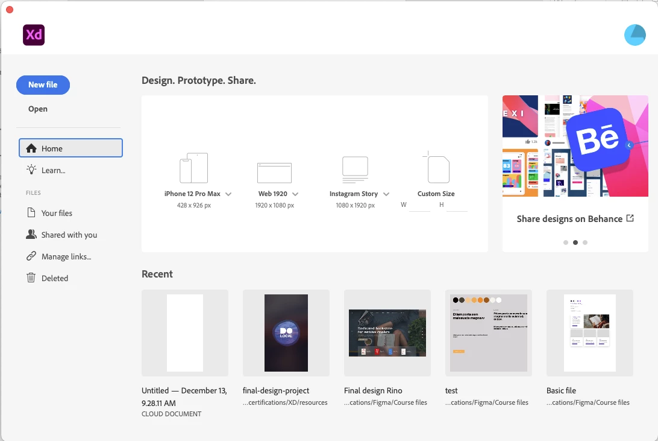The height and width of the screenshot is (441, 658).
Task: Select the Web 1920 artboard icon
Action: [x=274, y=173]
